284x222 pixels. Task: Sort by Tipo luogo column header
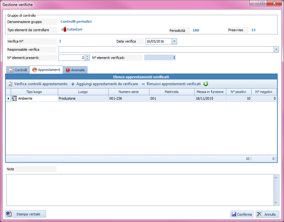34,92
